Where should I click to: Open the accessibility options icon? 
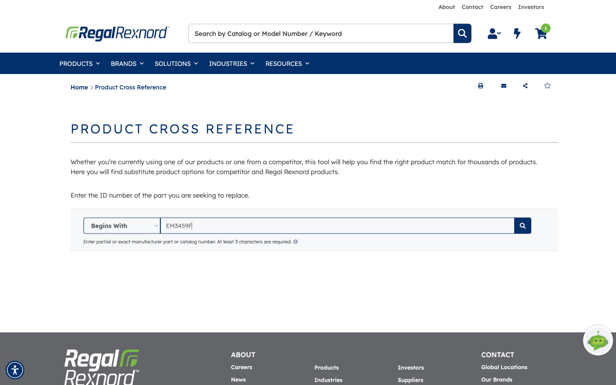coord(15,370)
